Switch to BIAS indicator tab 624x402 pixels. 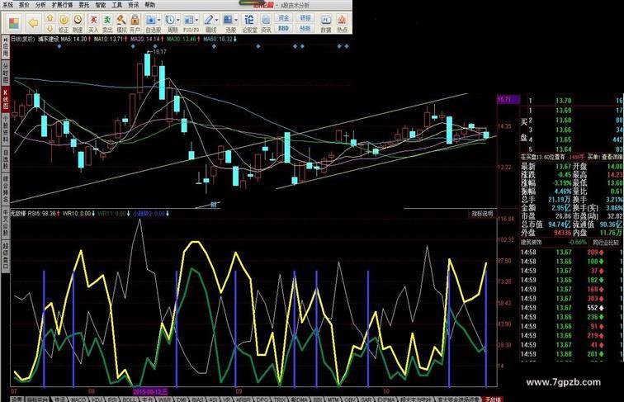pyautogui.click(x=197, y=399)
